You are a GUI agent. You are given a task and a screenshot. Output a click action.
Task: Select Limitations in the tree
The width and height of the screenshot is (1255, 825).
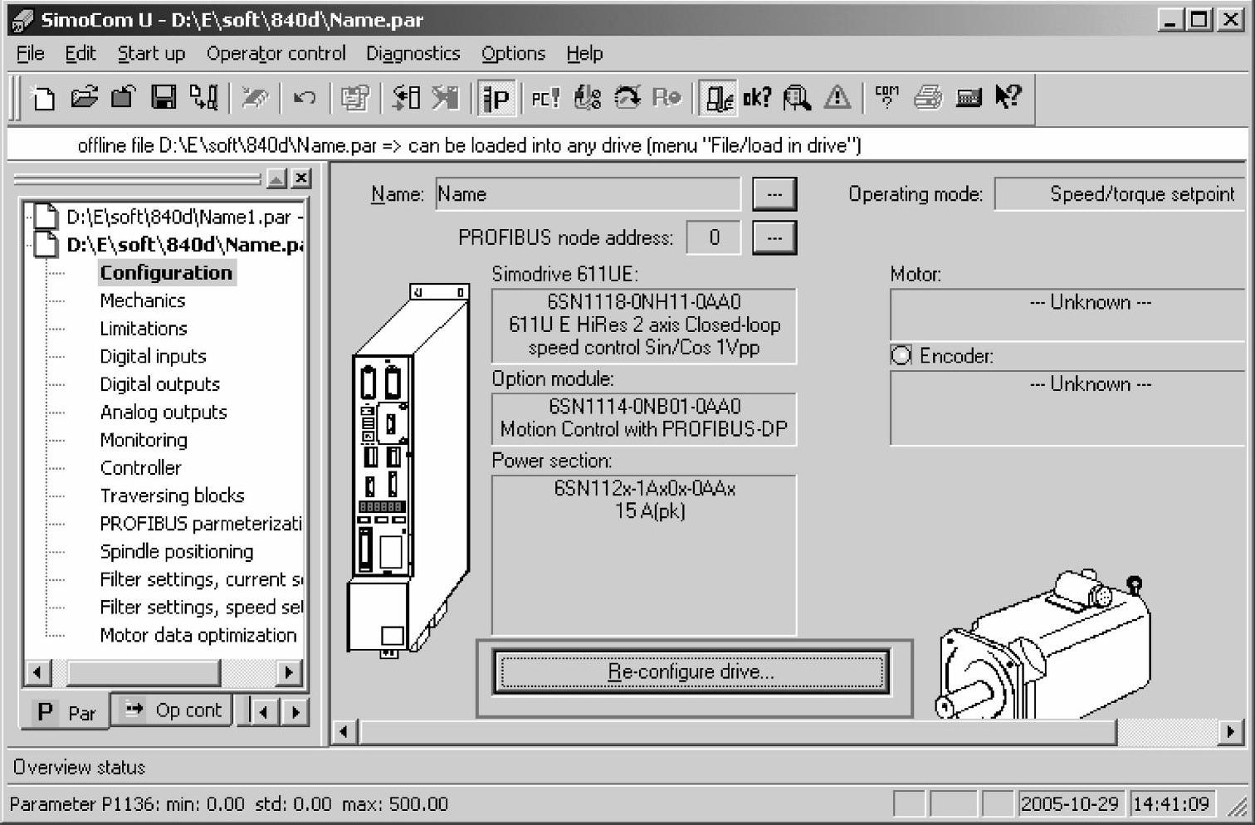pos(144,328)
